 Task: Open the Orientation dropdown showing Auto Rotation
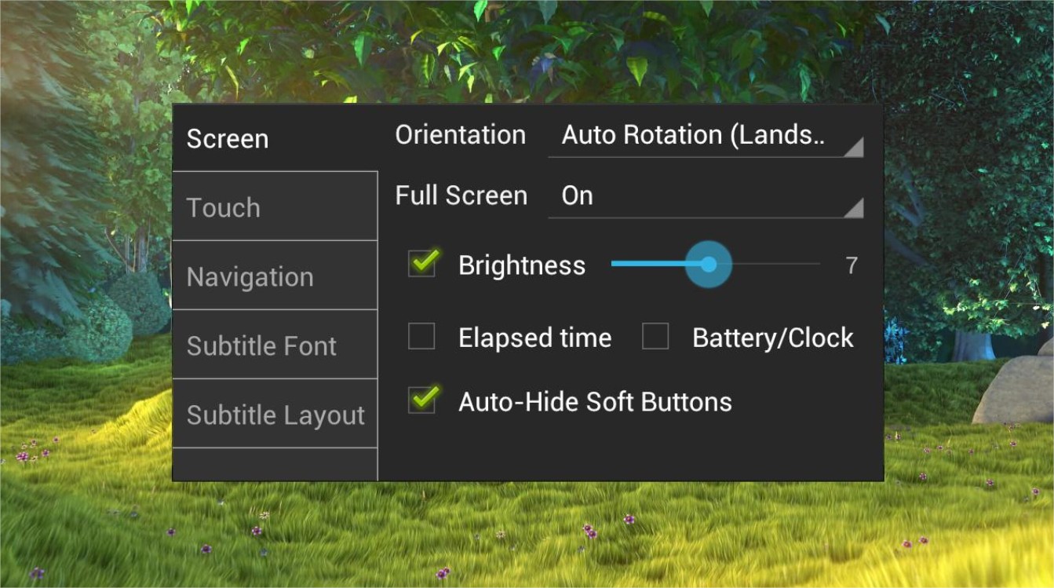tap(694, 135)
